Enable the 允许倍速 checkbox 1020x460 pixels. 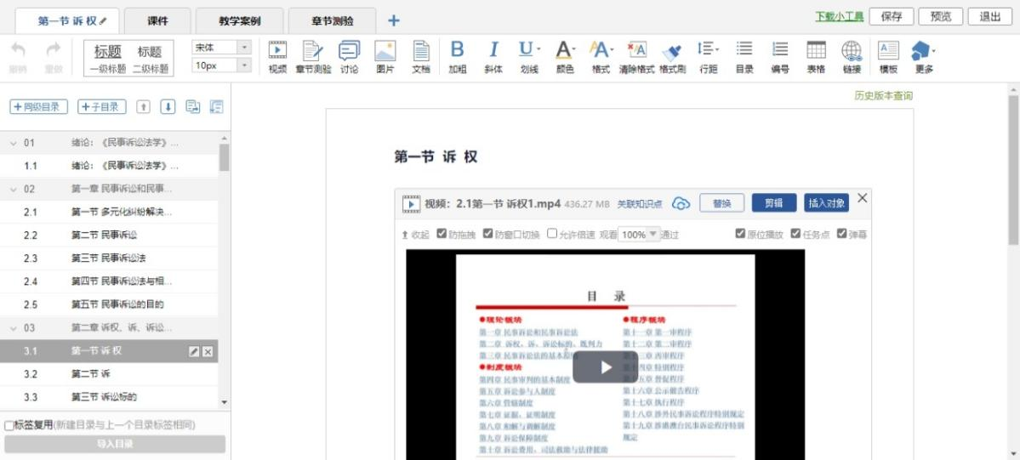click(x=552, y=234)
